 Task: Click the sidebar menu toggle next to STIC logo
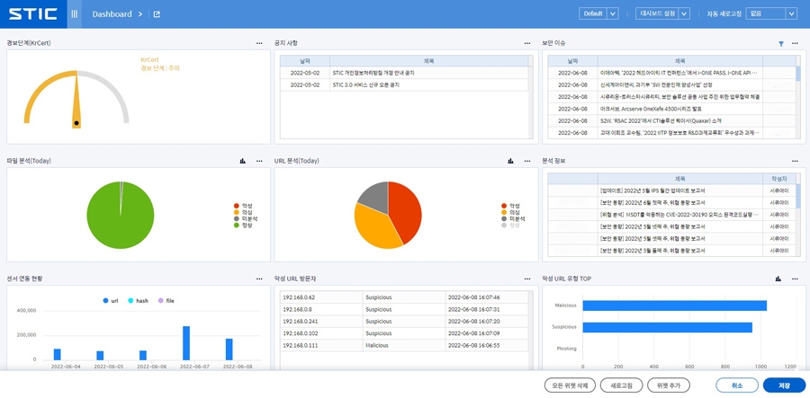(x=74, y=14)
